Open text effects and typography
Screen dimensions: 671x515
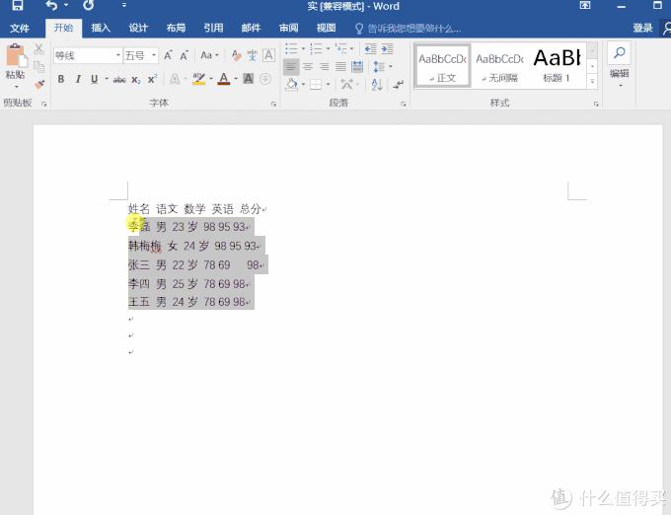click(175, 79)
